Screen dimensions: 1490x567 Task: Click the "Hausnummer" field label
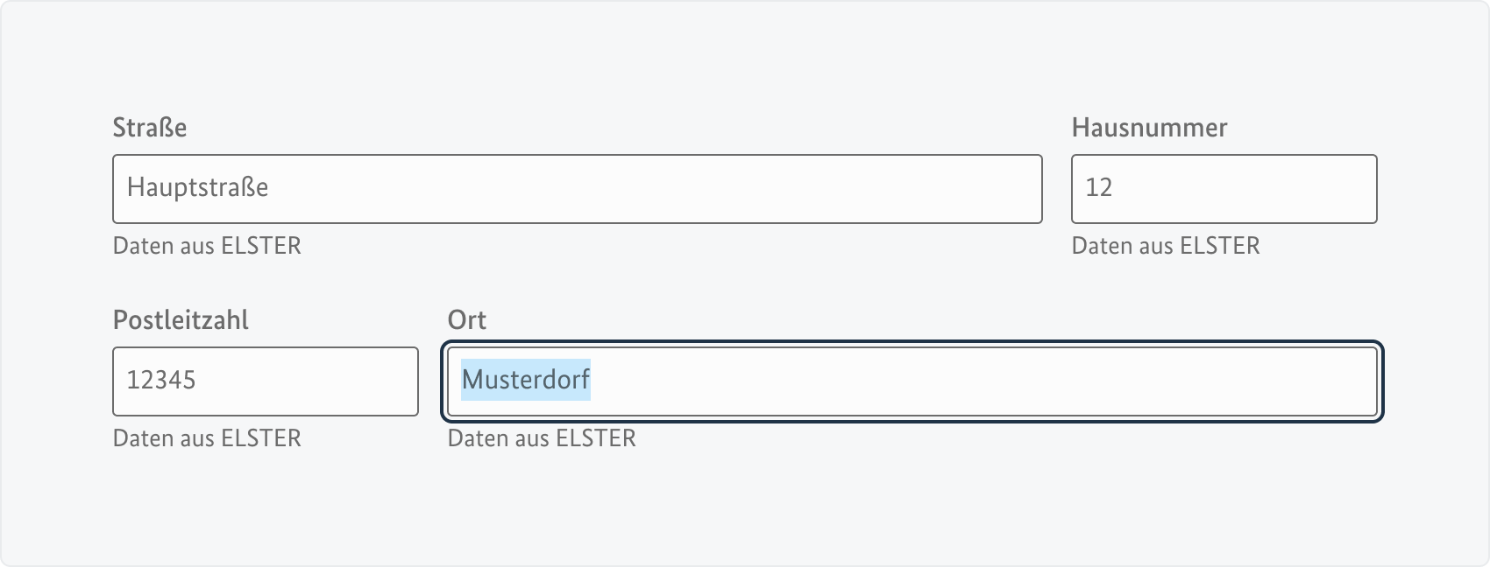click(1149, 128)
